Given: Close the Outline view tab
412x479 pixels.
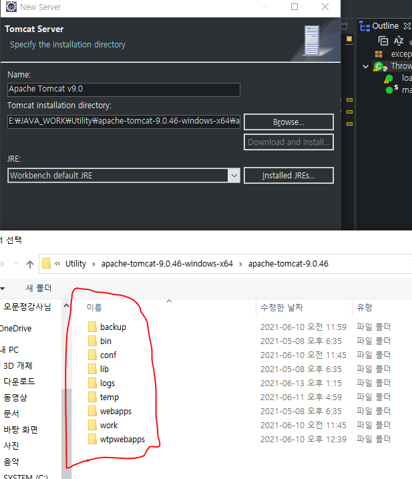Looking at the screenshot, I should 407,26.
